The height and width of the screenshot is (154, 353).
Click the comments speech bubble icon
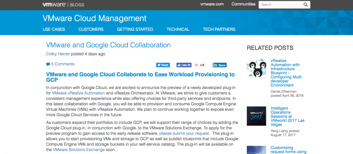point(48,64)
